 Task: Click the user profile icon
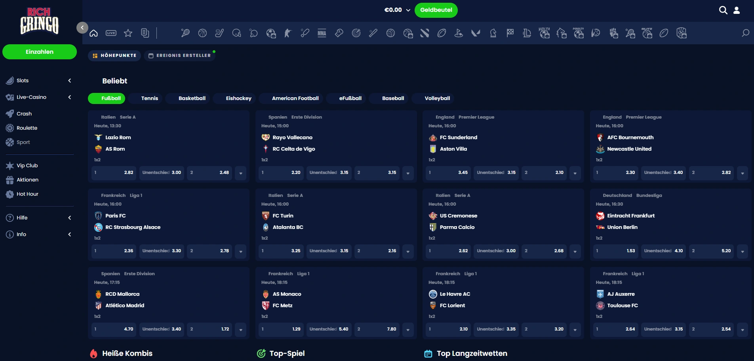(737, 10)
